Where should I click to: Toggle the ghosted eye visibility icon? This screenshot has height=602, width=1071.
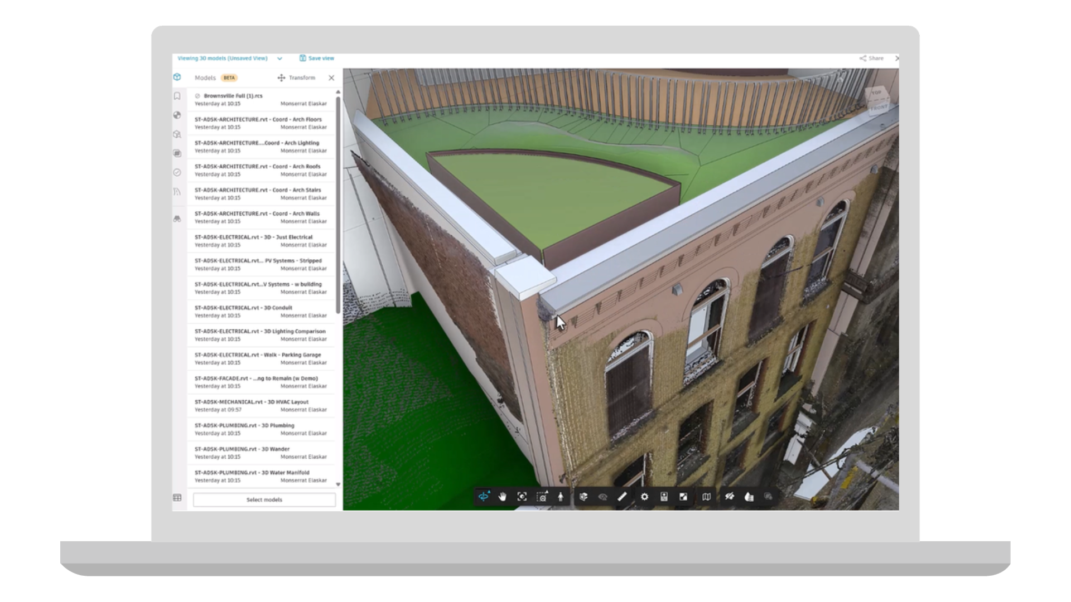602,497
